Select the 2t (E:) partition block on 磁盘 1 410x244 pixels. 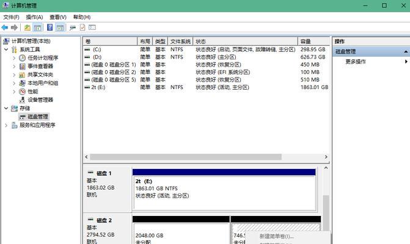224,190
